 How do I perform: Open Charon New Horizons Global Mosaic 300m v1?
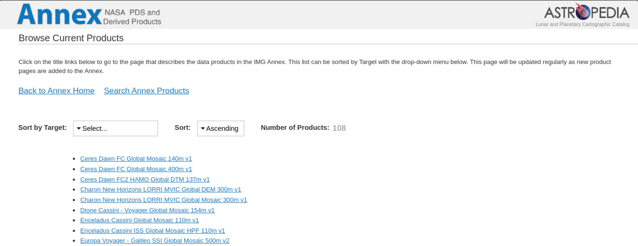[x=164, y=200]
